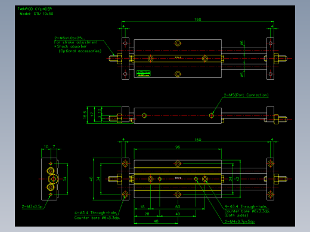310x232 pixels.
Task: Click the 10 dimension above end view
Action: tap(46, 146)
